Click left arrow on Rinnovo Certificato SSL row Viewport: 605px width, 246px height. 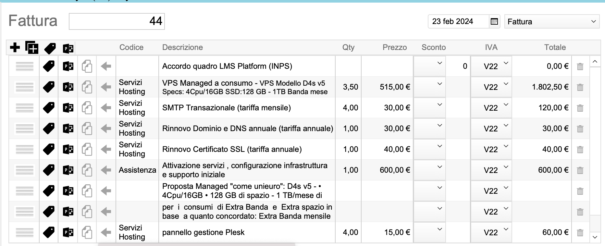(106, 150)
